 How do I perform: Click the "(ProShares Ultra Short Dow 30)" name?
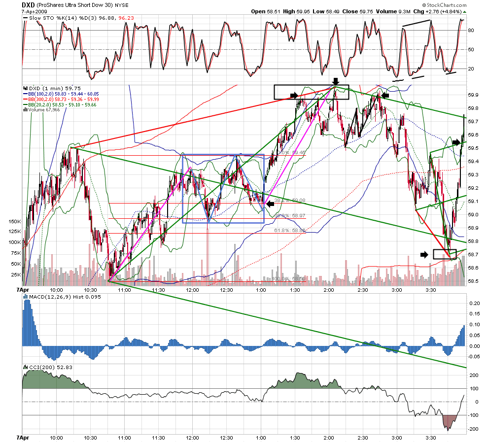click(74, 5)
